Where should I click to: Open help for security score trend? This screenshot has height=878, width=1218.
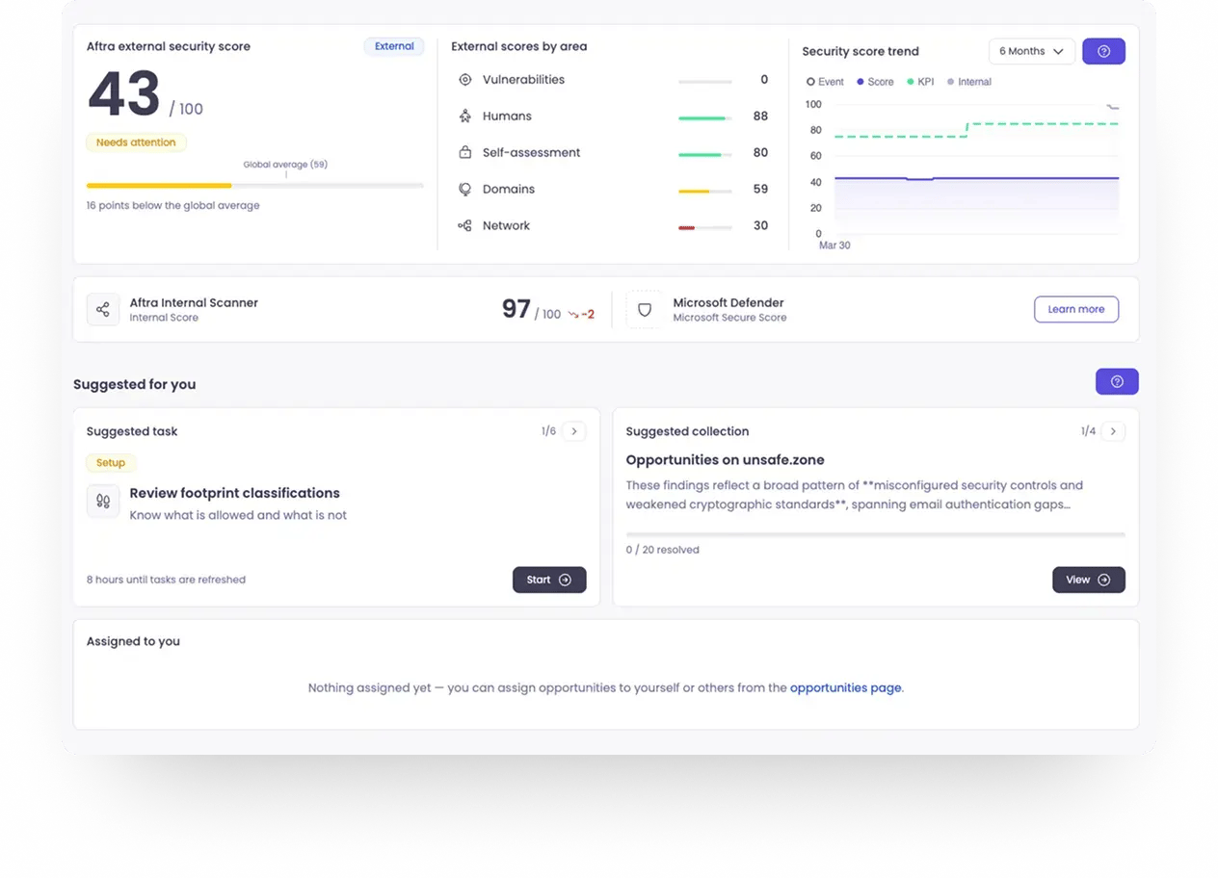pyautogui.click(x=1103, y=51)
